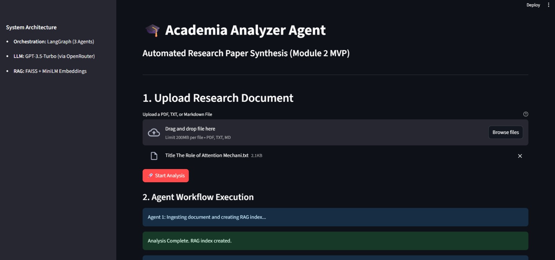Click the RAG FAISS sidebar item

(50, 71)
